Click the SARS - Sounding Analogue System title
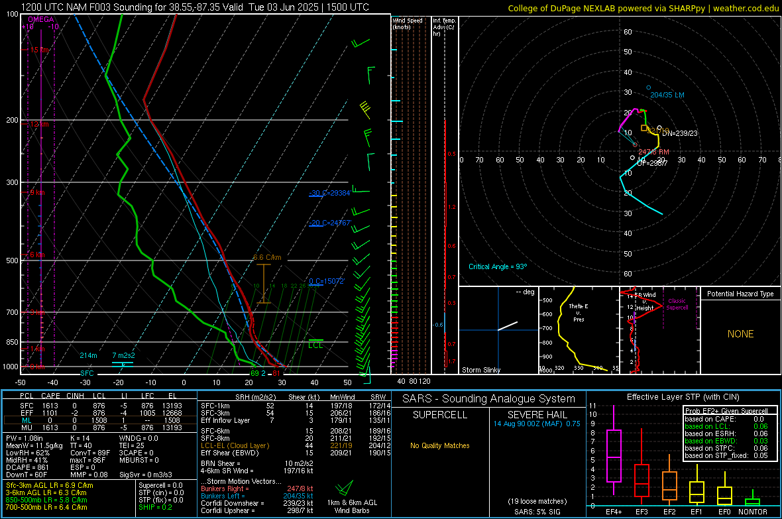Viewport: 782px width, 519px height. [x=489, y=399]
